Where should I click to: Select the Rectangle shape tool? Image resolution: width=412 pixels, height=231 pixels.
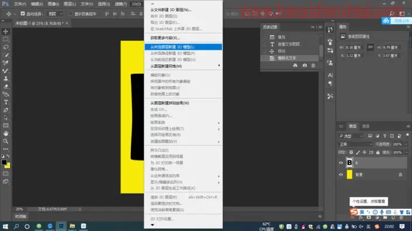5,126
